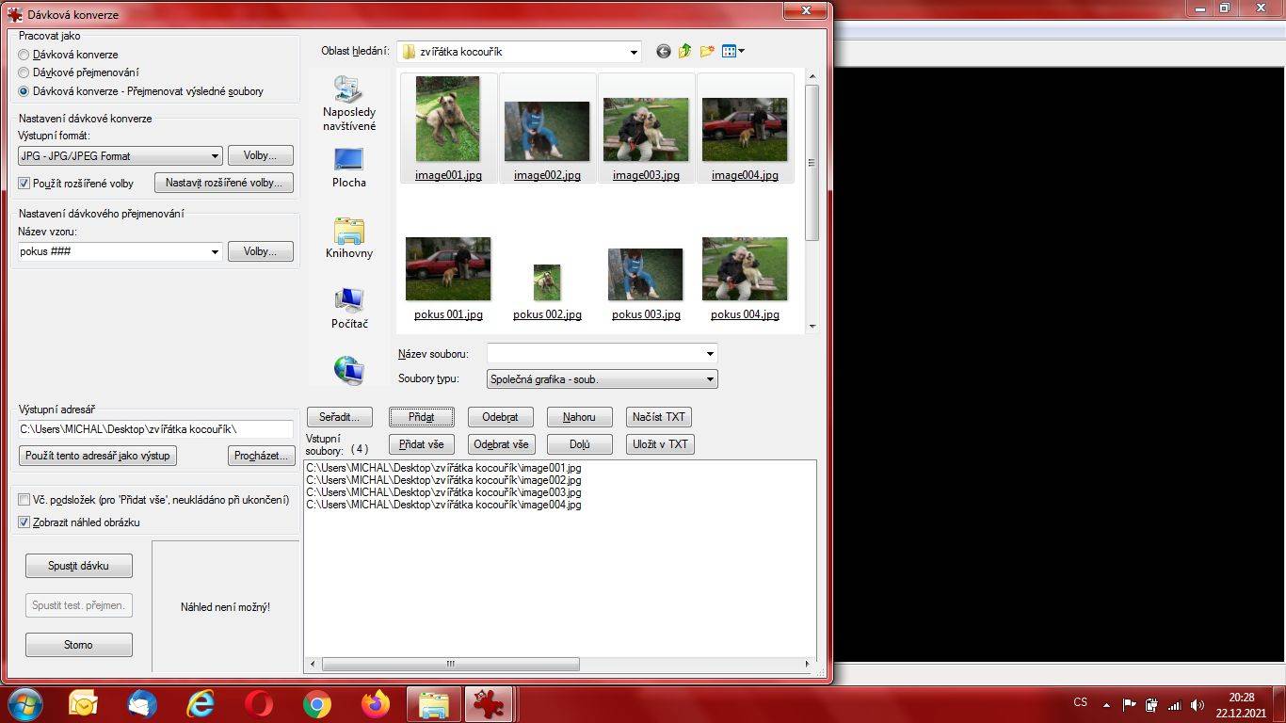Open the Knihovny libraries shortcut
Image resolution: width=1286 pixels, height=723 pixels.
(349, 238)
